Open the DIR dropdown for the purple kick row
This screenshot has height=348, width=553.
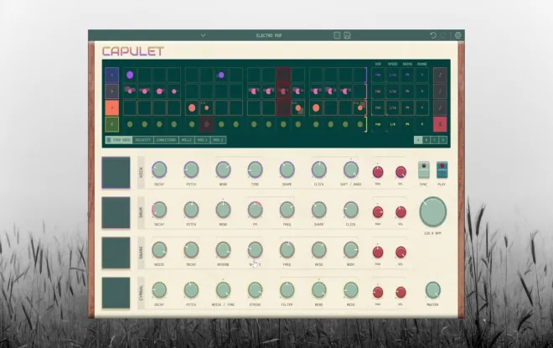coord(378,75)
